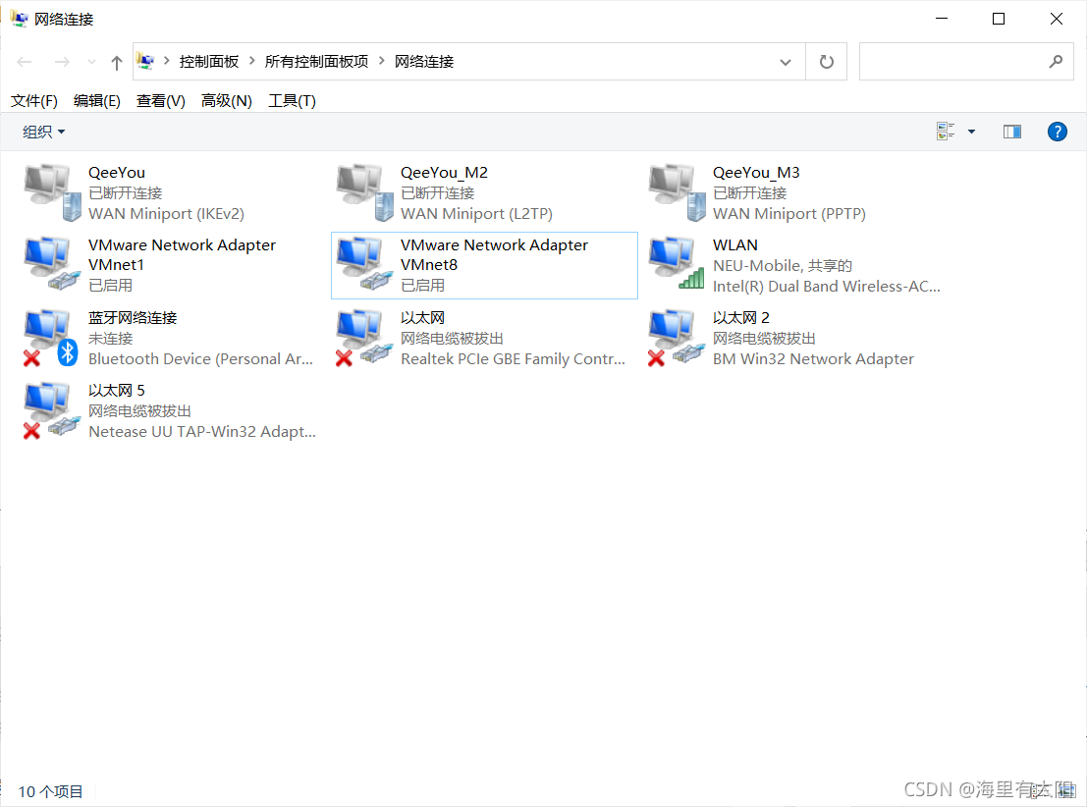Click the Netease UU TAP-Win32 text
The height and width of the screenshot is (807, 1087).
(x=201, y=432)
